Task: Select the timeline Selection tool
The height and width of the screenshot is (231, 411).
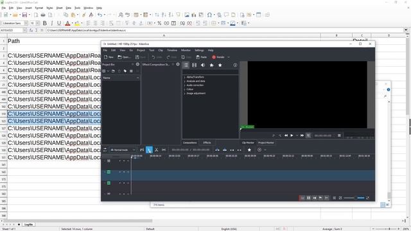Action: pos(149,150)
